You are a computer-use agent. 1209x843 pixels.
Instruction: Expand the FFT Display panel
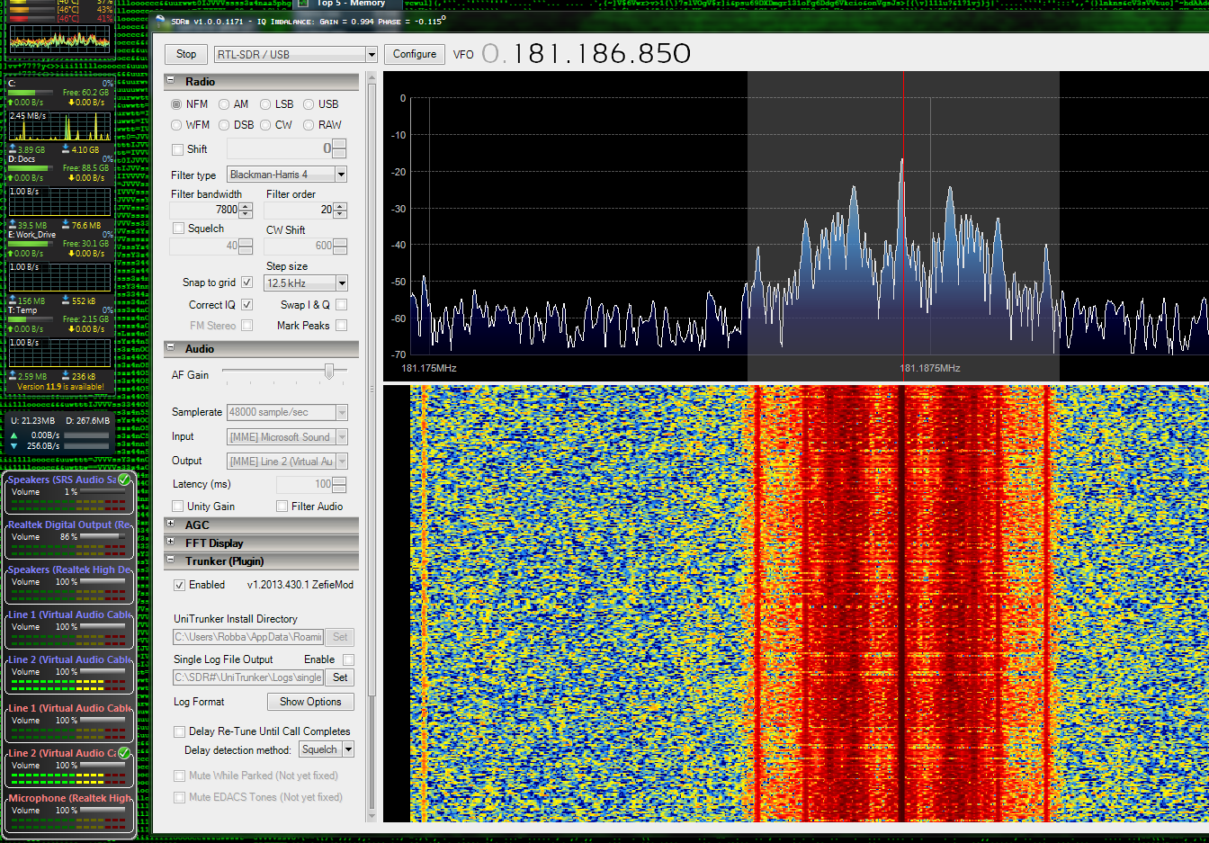(x=170, y=541)
